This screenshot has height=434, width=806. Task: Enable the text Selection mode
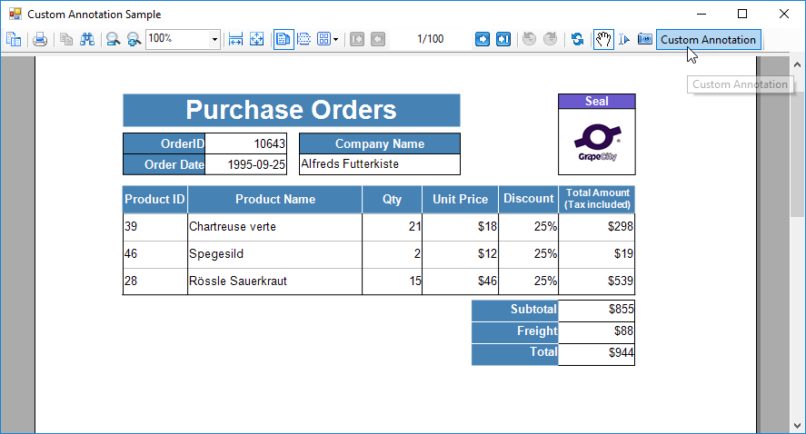click(624, 40)
